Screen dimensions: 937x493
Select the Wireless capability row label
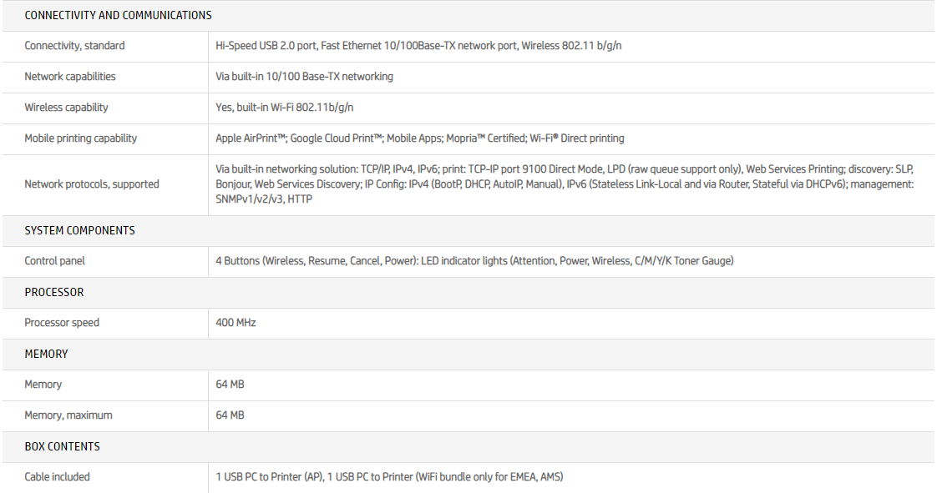pyautogui.click(x=66, y=108)
